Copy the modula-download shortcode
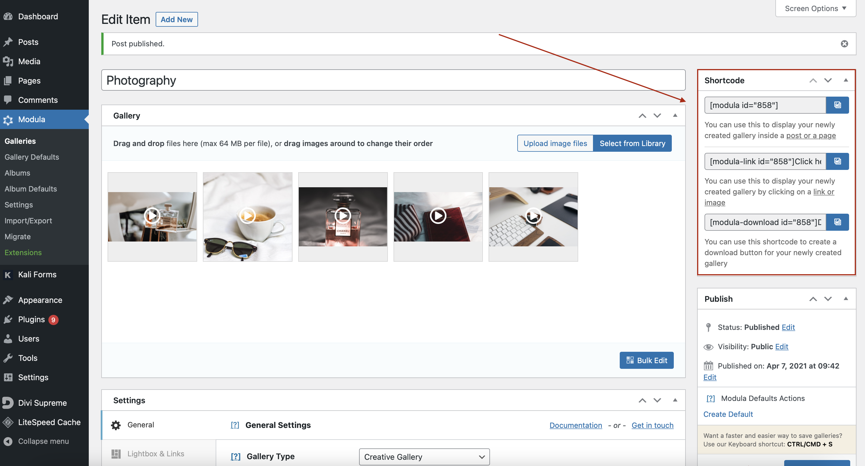Viewport: 865px width, 466px height. click(x=837, y=222)
